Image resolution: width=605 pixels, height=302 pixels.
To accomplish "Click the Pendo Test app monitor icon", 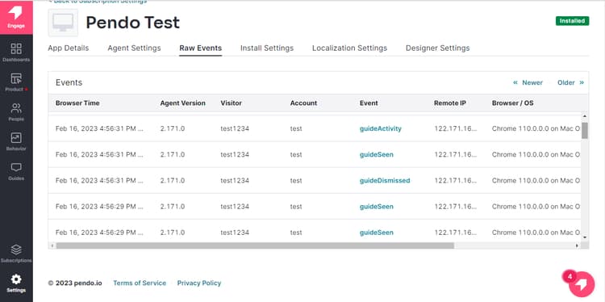I will click(x=63, y=23).
